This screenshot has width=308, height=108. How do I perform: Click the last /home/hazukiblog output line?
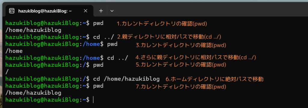[x=33, y=93]
